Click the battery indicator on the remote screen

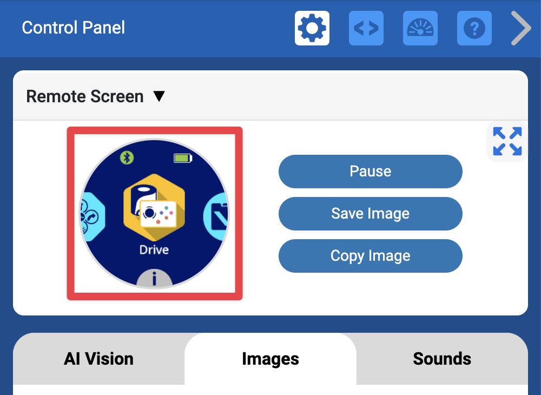tap(182, 158)
